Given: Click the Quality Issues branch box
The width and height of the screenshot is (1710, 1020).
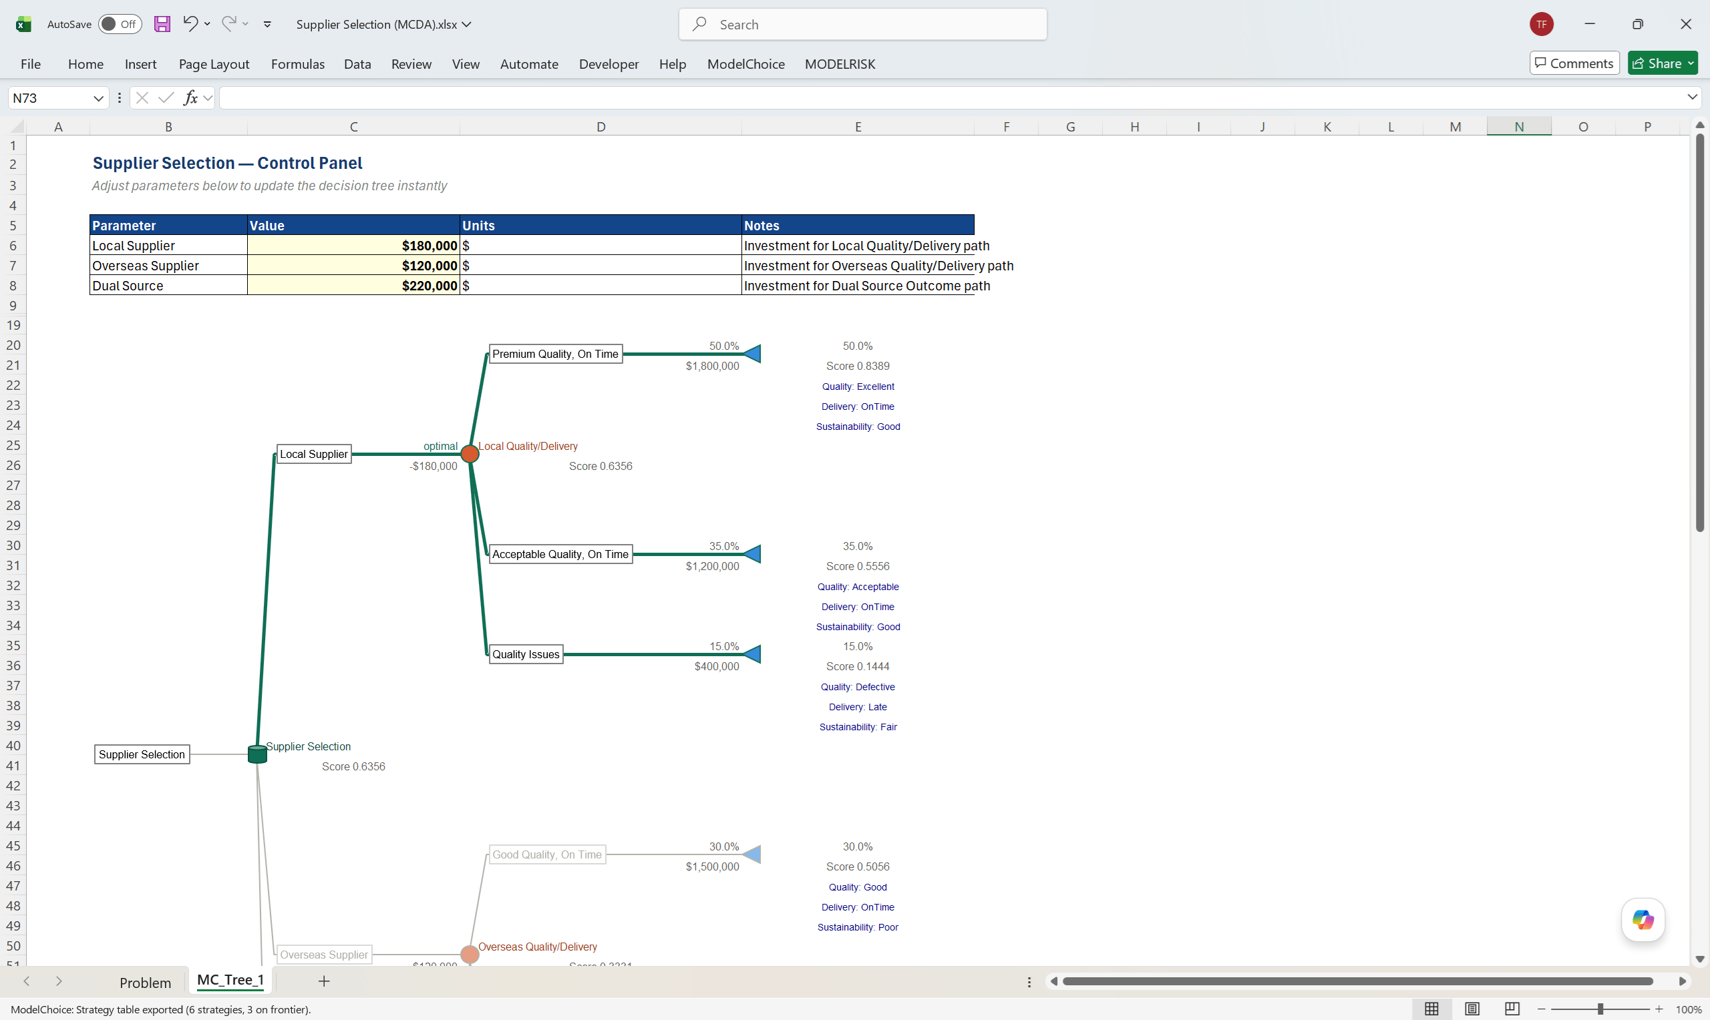Looking at the screenshot, I should pyautogui.click(x=526, y=654).
